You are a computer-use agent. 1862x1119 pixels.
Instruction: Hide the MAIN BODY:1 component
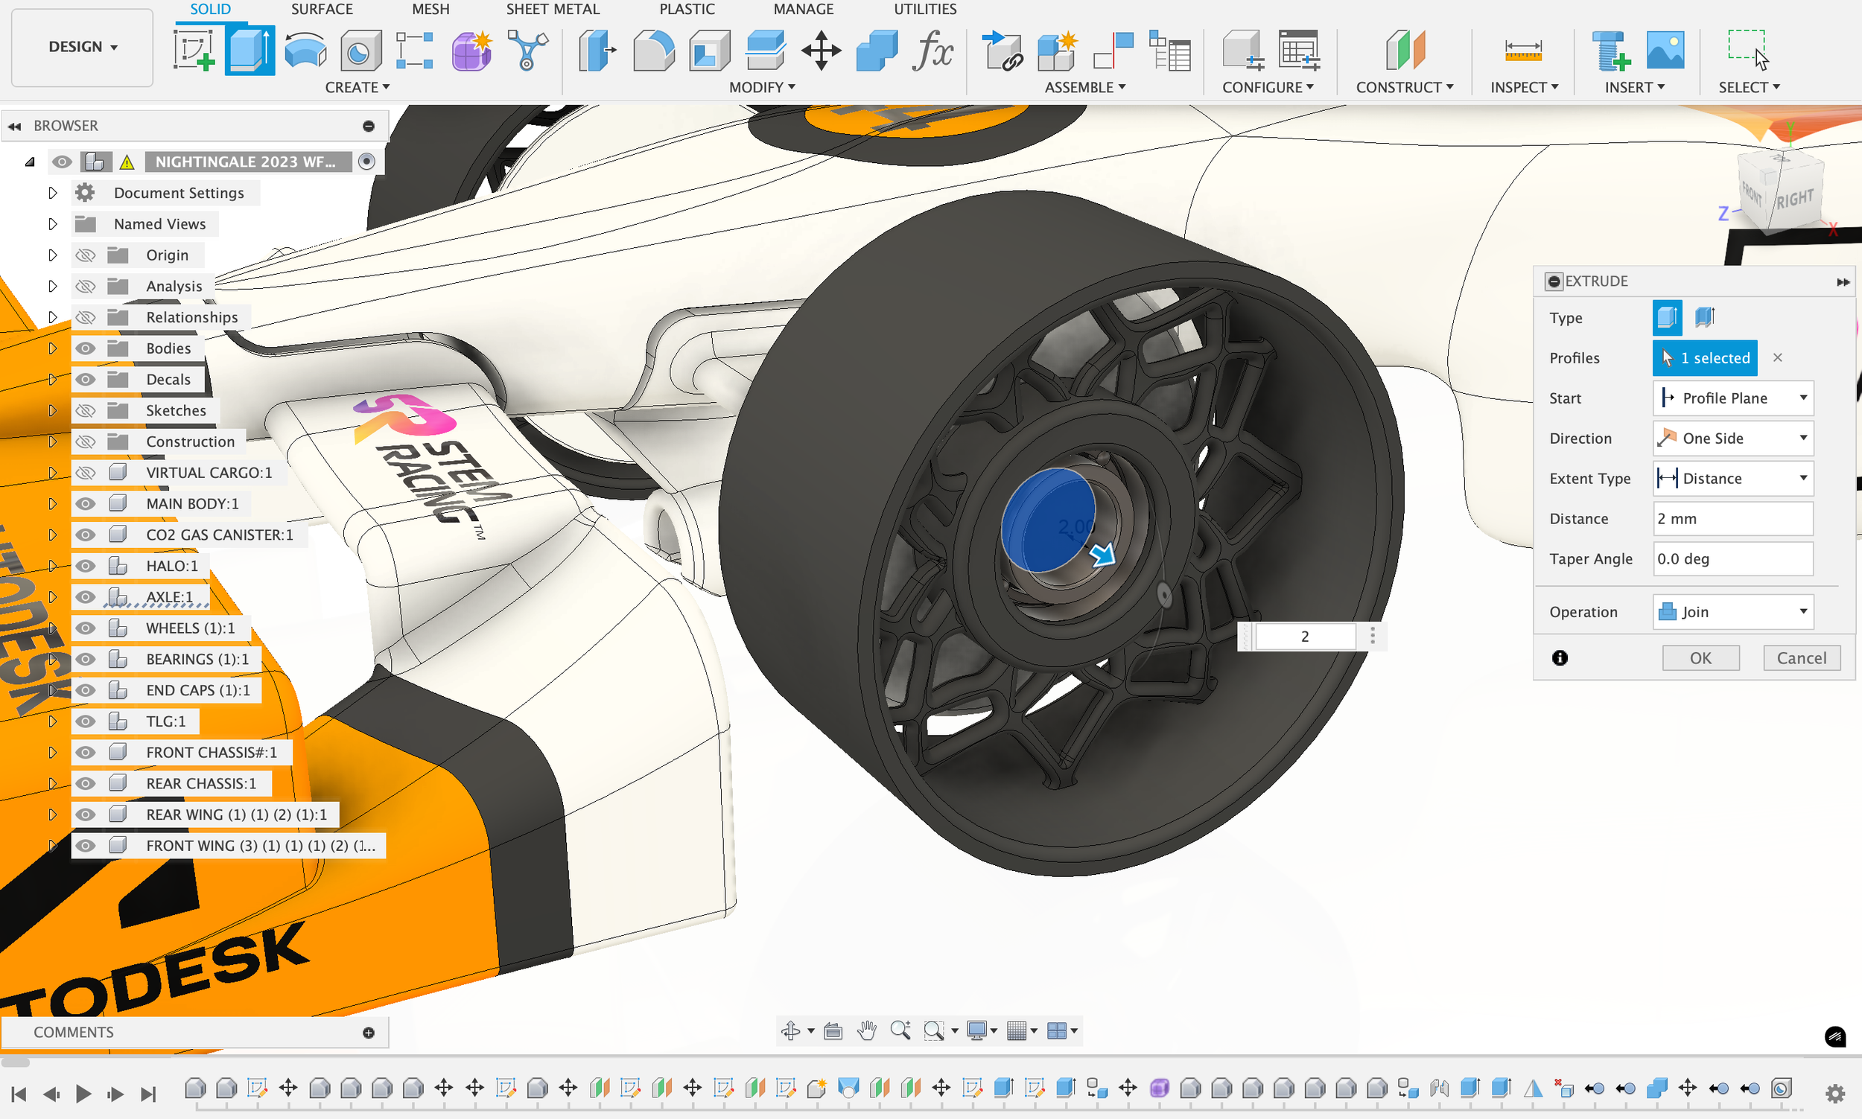[86, 504]
